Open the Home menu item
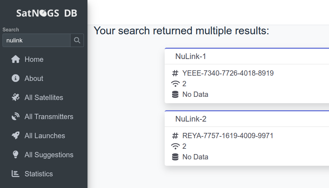329x188 pixels. point(34,59)
